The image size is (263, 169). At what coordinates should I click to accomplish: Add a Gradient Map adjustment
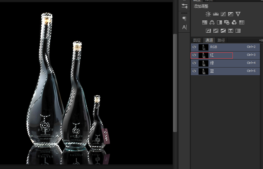click(x=238, y=31)
